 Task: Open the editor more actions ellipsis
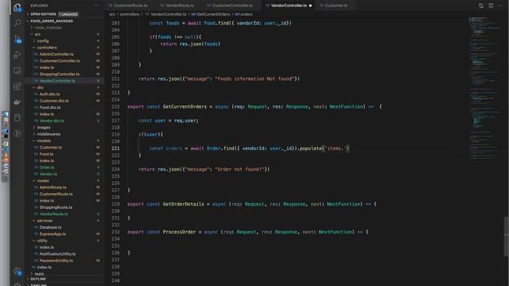500,6
